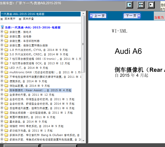This screenshot has width=165, height=147.
Task: Click folder icon of 安装位置：继电器
Action: tap(6, 36)
